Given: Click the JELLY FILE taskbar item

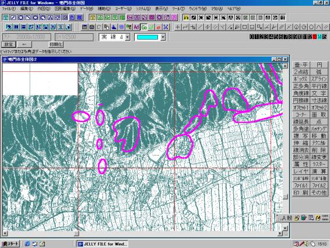Looking at the screenshot, I should [102, 244].
